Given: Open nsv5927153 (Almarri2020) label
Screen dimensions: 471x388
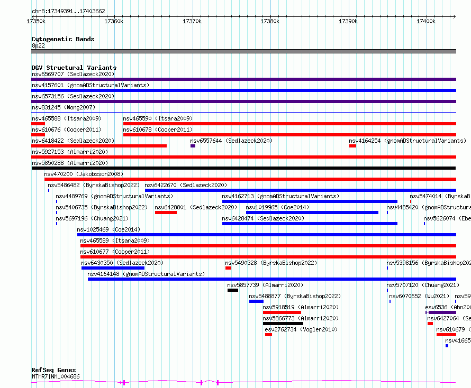Looking at the screenshot, I should click(70, 152).
